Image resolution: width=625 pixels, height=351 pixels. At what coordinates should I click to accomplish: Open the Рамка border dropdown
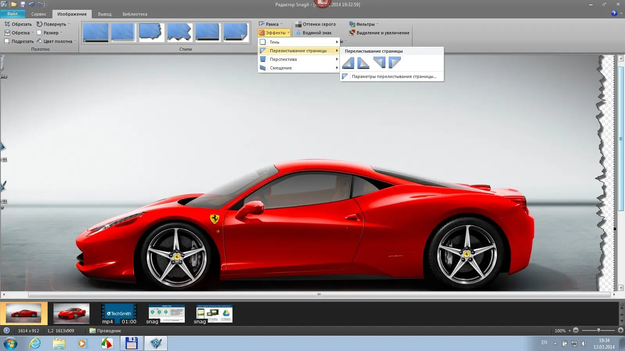[x=271, y=24]
